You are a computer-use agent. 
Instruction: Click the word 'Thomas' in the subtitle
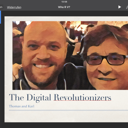point(15,106)
